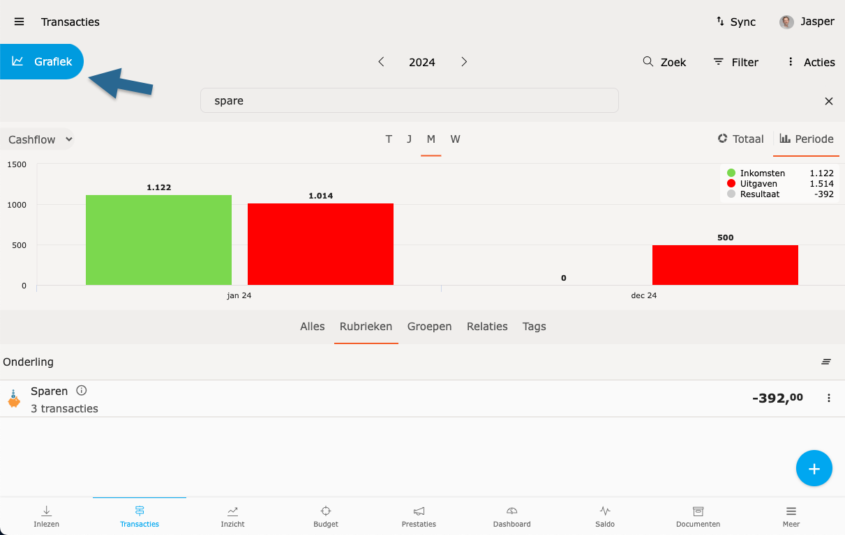The image size is (845, 535).
Task: Go to previous year with left chevron
Action: tap(381, 62)
